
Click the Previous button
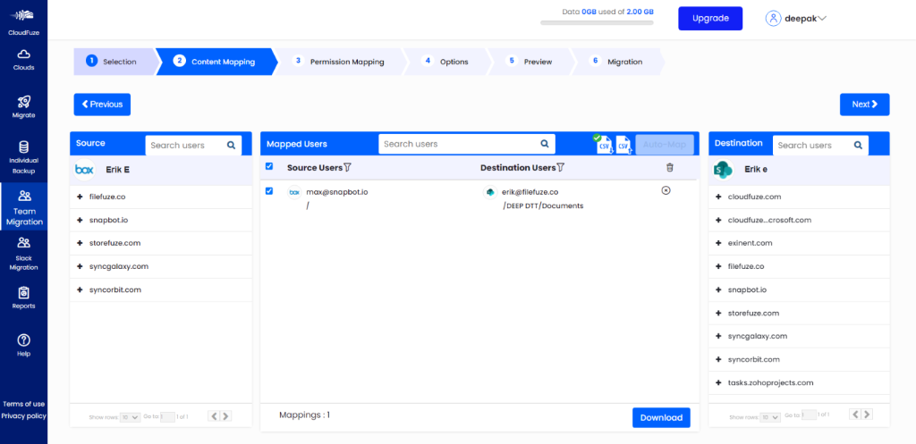(102, 105)
